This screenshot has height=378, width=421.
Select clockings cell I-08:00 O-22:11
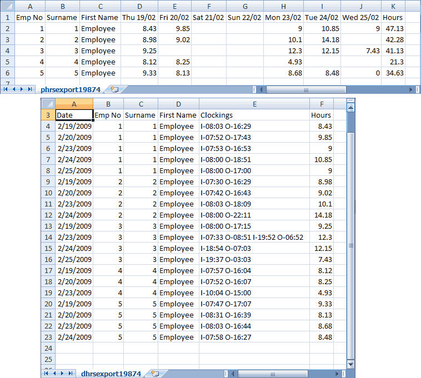254,215
